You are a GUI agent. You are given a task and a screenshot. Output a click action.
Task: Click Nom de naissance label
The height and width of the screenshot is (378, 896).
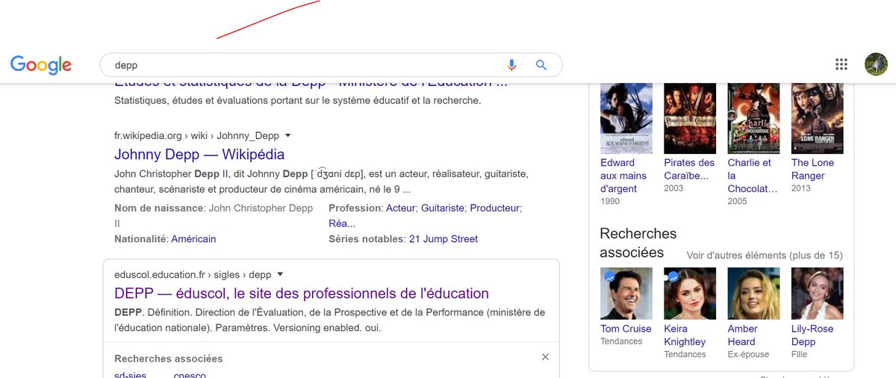[x=159, y=208]
